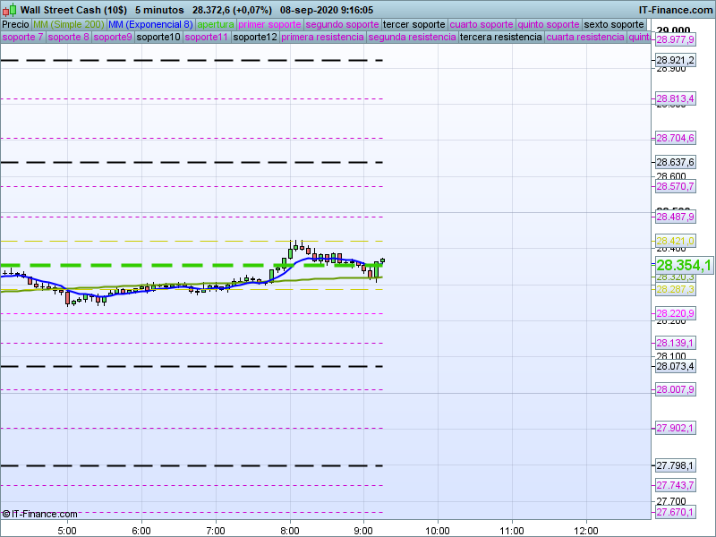The height and width of the screenshot is (537, 716).
Task: Select the magenta 28.813,4 price label
Action: tap(676, 98)
